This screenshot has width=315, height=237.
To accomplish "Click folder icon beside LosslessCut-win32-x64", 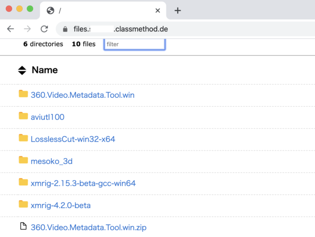I will click(23, 138).
